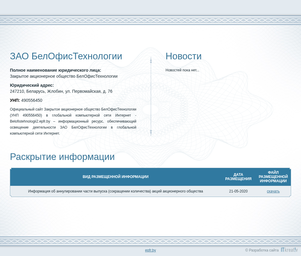Click the Раскрытие информации heading
This screenshot has height=256, width=301.
(62, 157)
